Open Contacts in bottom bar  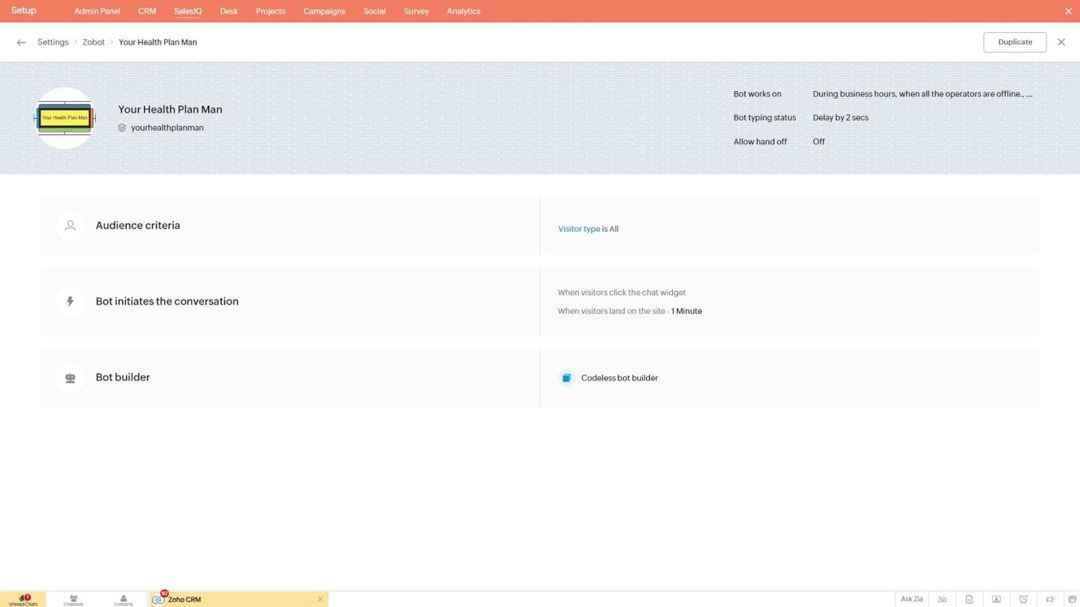pos(124,600)
